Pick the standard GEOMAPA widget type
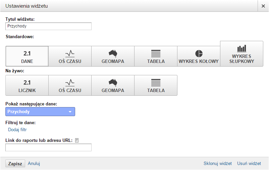This screenshot has width=269, height=170. [113, 56]
